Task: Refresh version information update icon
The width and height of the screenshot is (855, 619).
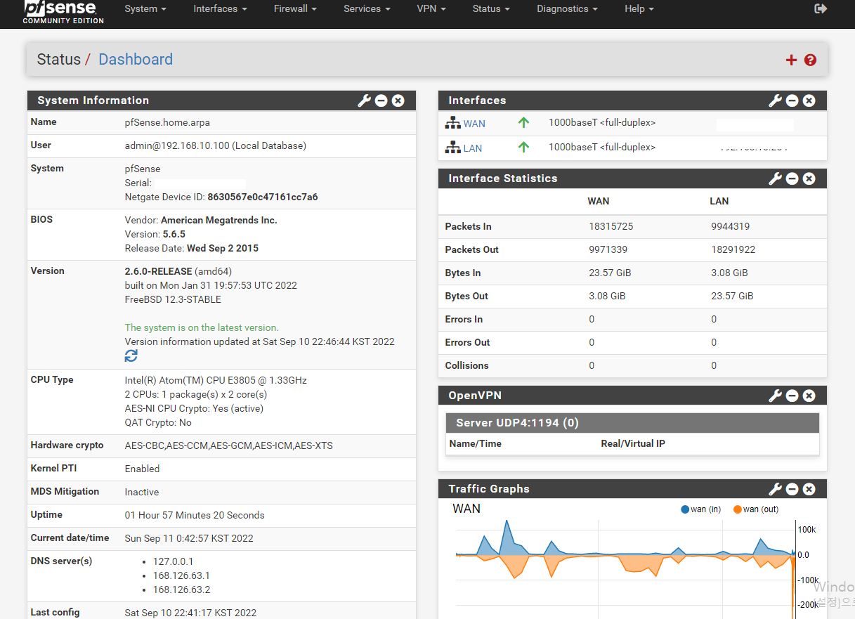Action: pos(131,356)
